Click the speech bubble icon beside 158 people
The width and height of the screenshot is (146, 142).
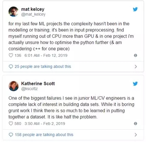[x=11, y=135]
